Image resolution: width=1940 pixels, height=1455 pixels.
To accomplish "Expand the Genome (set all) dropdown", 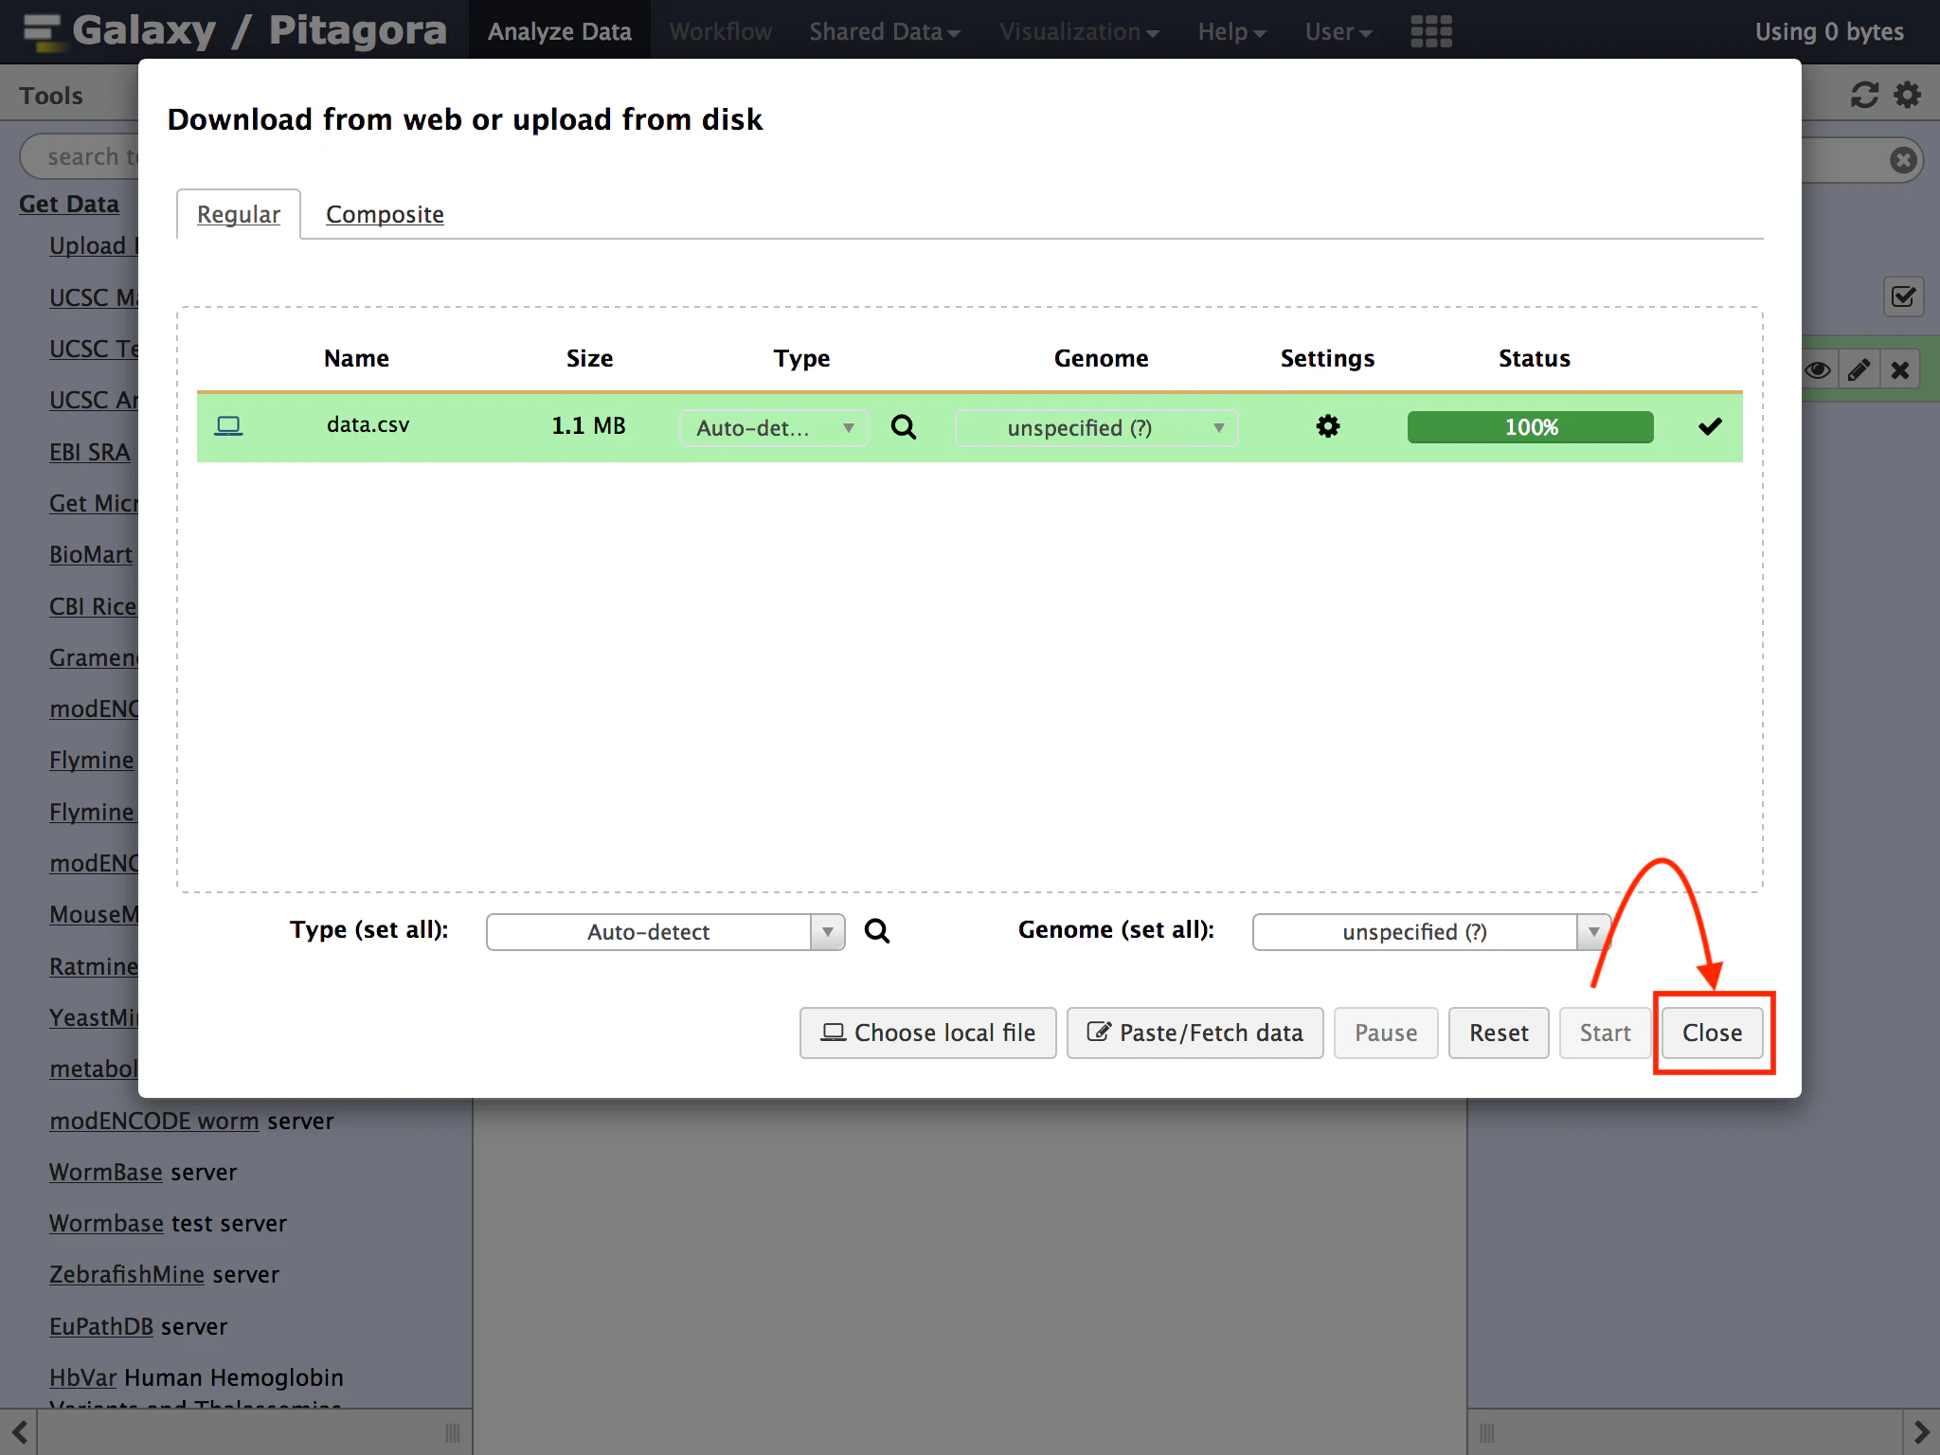I will click(1431, 932).
